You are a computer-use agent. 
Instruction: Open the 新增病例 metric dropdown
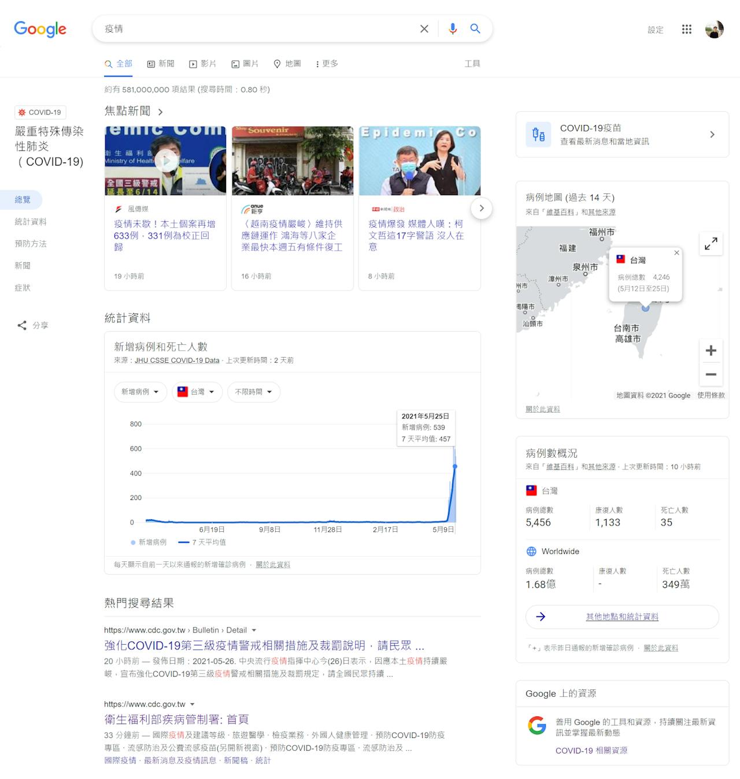pos(140,392)
